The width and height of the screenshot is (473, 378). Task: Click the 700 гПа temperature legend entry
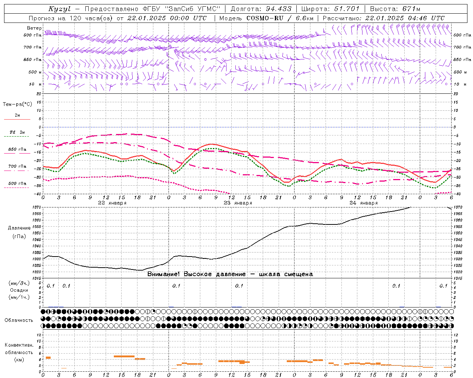coord(17,166)
